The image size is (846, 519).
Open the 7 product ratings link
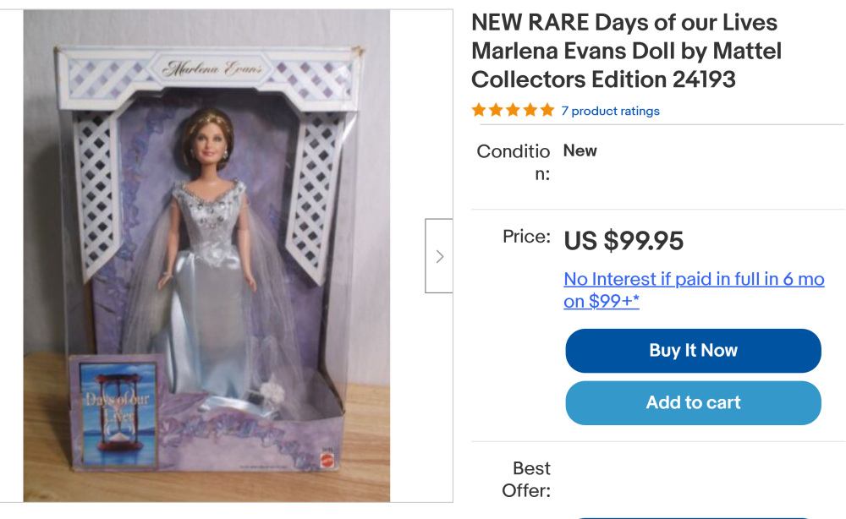tap(610, 111)
